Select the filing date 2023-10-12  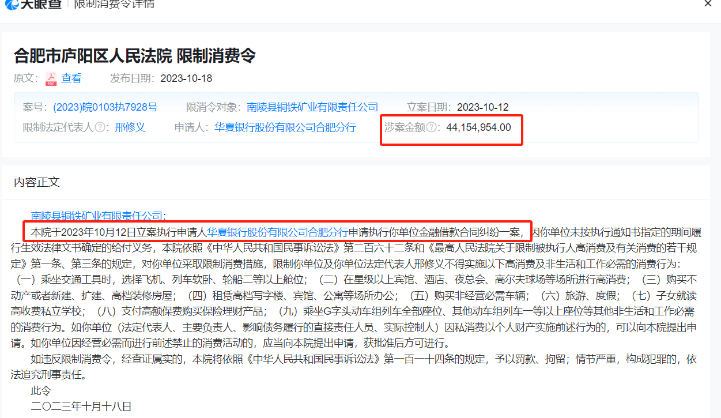pyautogui.click(x=483, y=107)
